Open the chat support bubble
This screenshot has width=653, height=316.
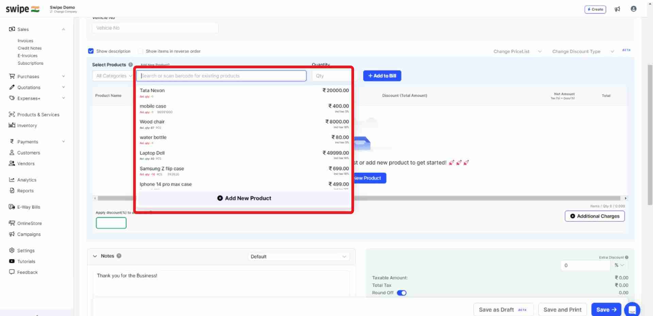tap(632, 310)
